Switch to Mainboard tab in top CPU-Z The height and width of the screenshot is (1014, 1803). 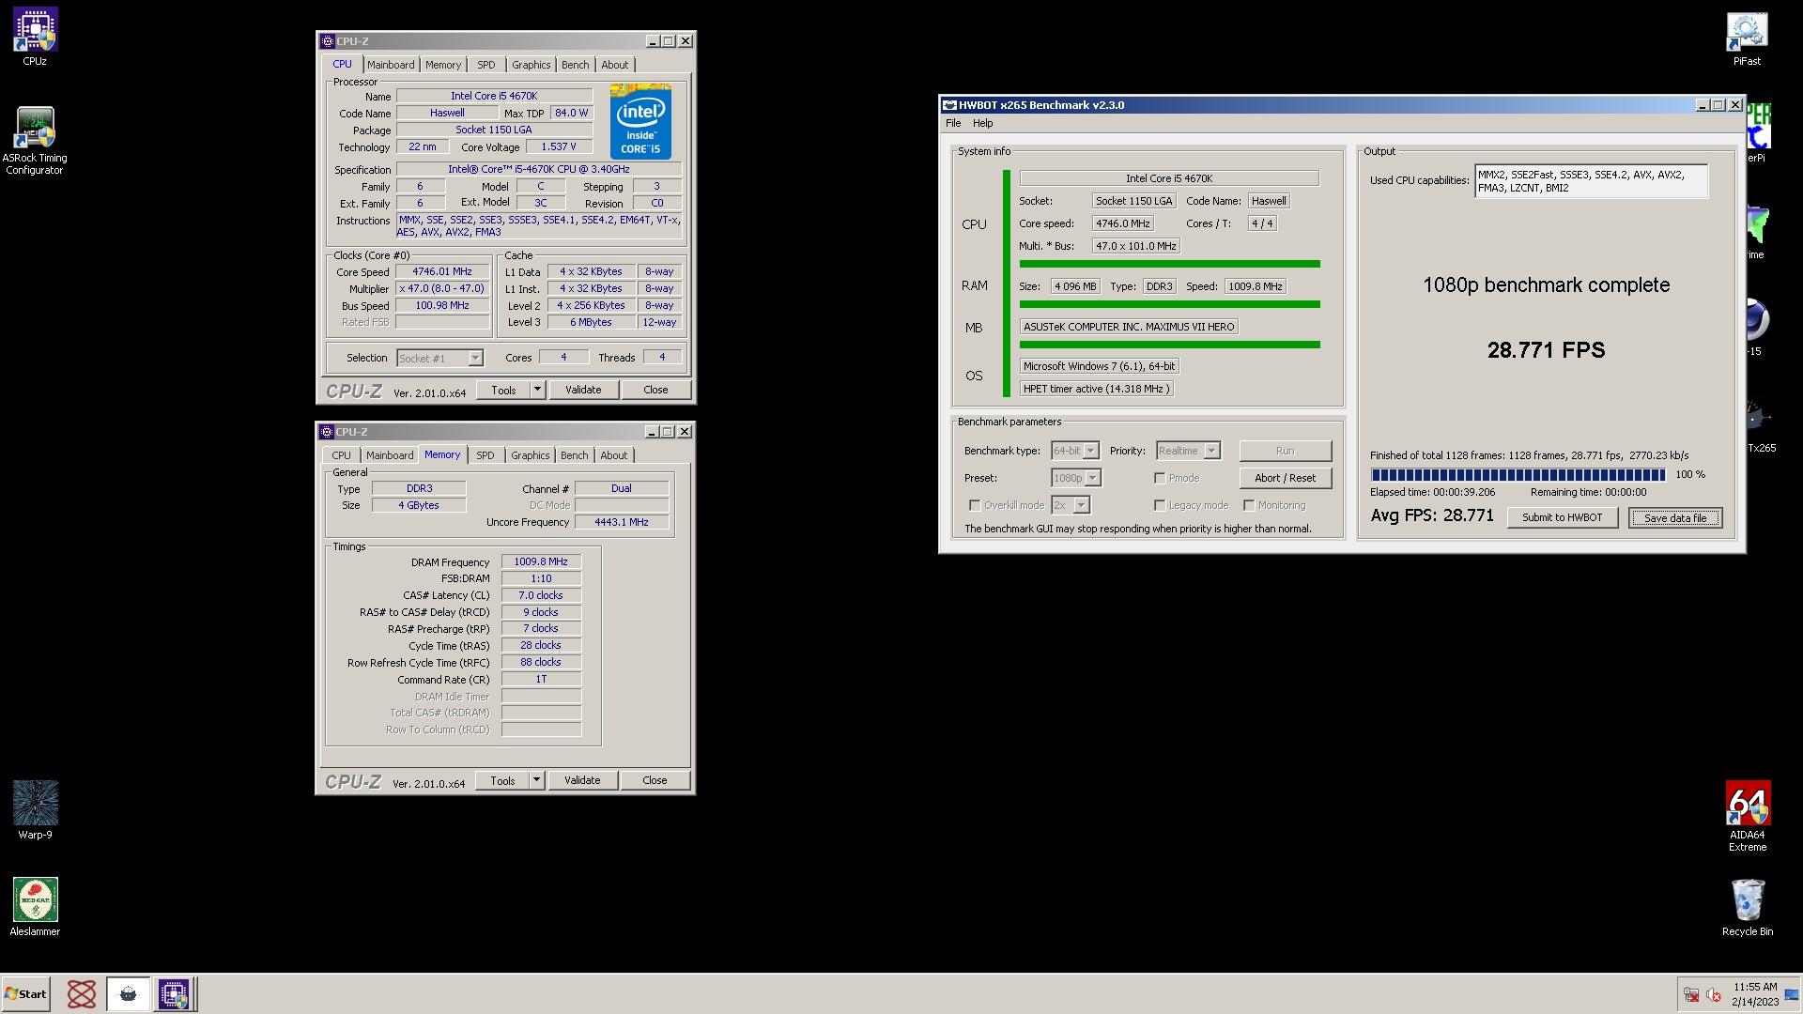391,65
